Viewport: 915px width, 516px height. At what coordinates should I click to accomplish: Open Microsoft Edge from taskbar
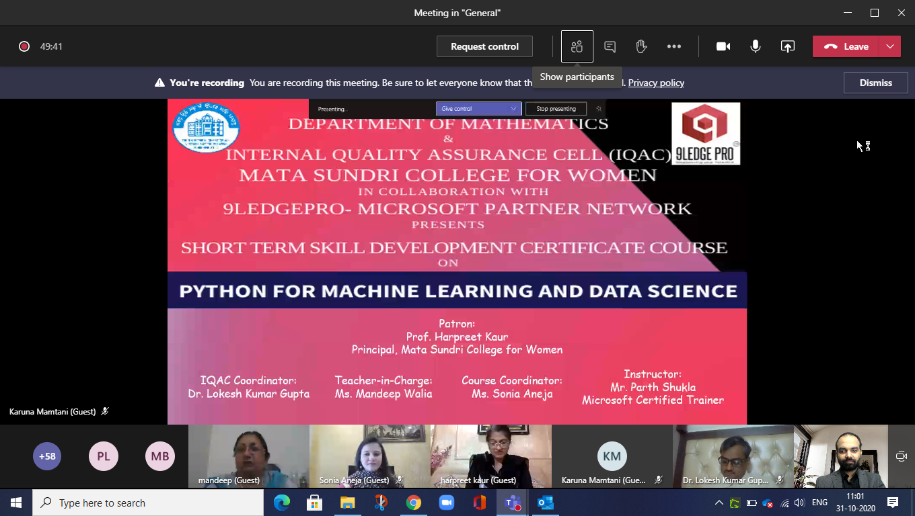(281, 503)
